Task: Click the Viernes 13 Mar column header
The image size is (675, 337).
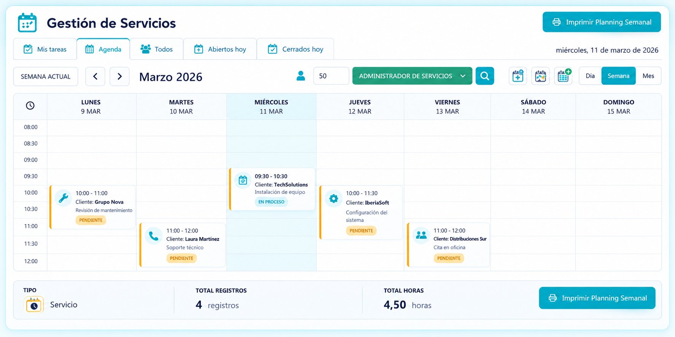Action: (447, 107)
